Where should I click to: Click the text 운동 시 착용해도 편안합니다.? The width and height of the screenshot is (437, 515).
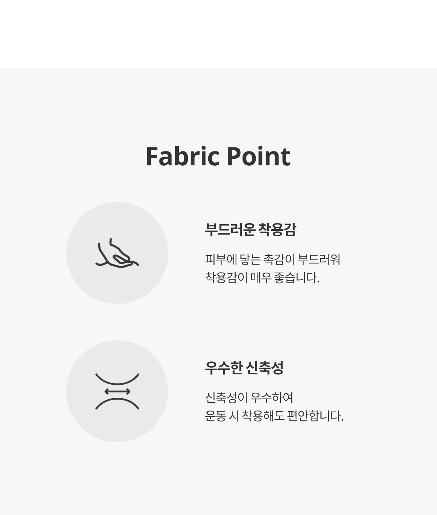click(274, 416)
